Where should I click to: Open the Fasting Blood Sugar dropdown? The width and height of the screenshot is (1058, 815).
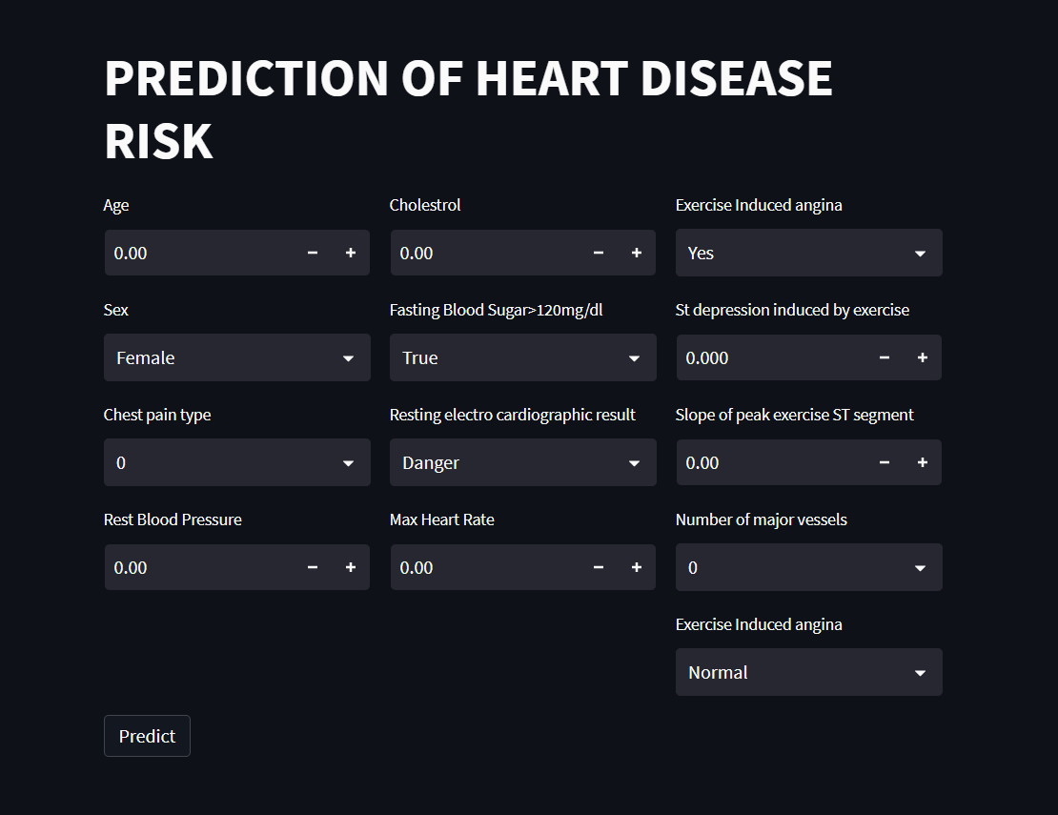coord(522,357)
